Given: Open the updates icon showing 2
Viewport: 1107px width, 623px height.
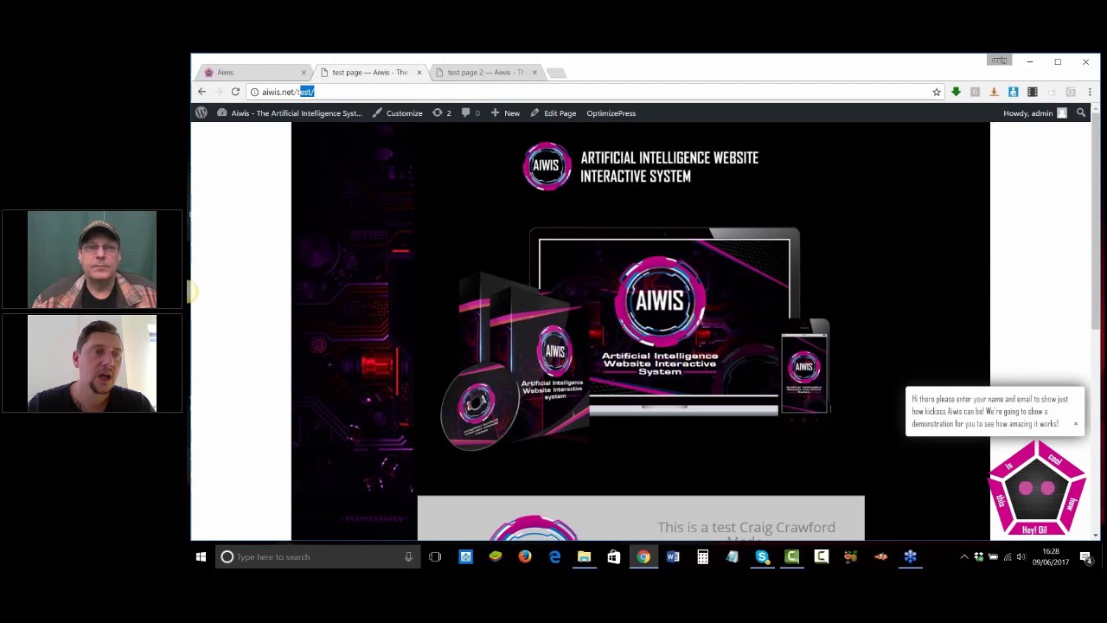Looking at the screenshot, I should click(x=442, y=113).
